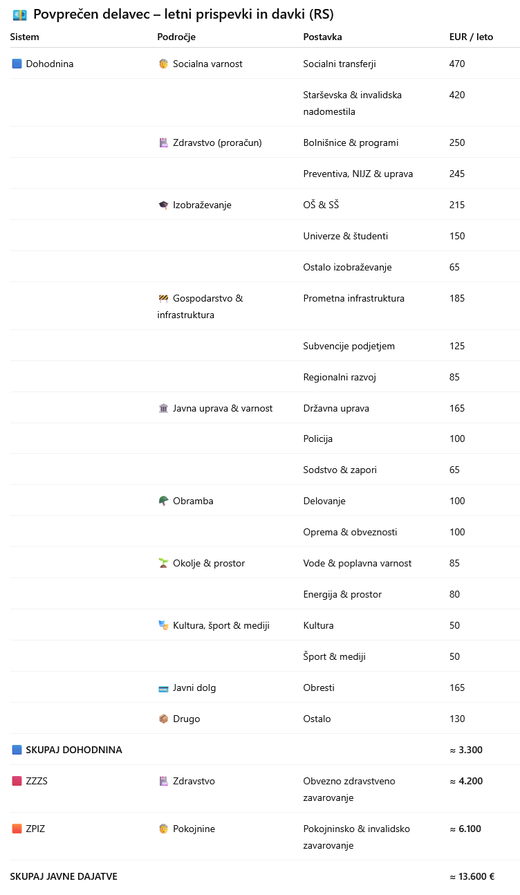The width and height of the screenshot is (520, 895).
Task: Click the money icon beside the title
Action: coord(19,15)
